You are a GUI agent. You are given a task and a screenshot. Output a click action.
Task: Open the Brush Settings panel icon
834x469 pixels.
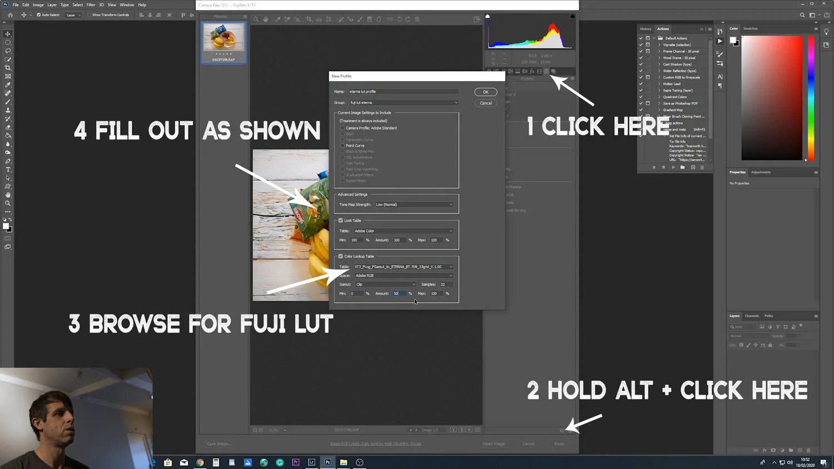720,54
